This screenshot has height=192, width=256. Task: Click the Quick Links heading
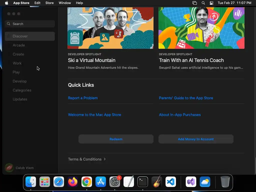[x=81, y=85]
